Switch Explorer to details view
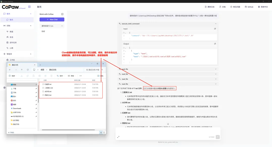 (101, 132)
